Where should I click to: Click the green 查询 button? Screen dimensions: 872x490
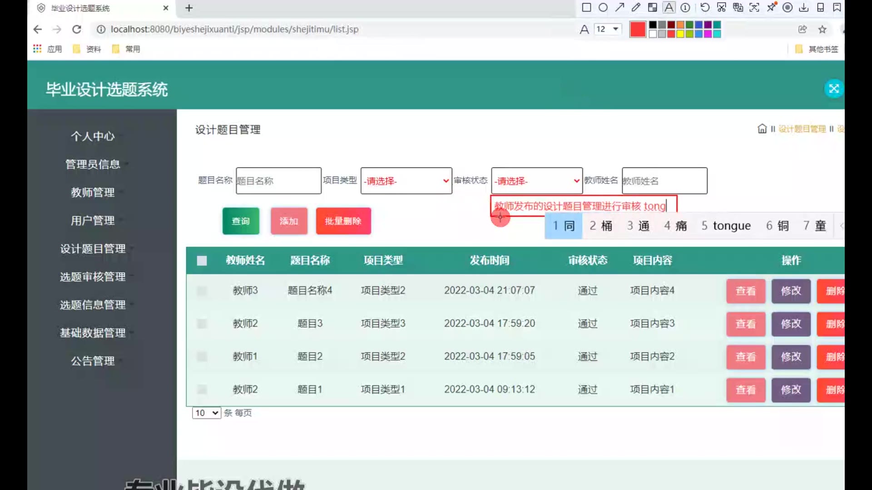pos(241,221)
